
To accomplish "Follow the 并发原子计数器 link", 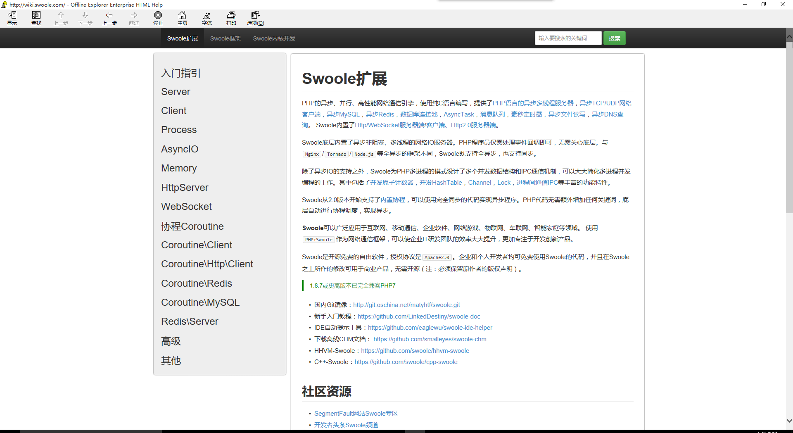I will [x=392, y=183].
